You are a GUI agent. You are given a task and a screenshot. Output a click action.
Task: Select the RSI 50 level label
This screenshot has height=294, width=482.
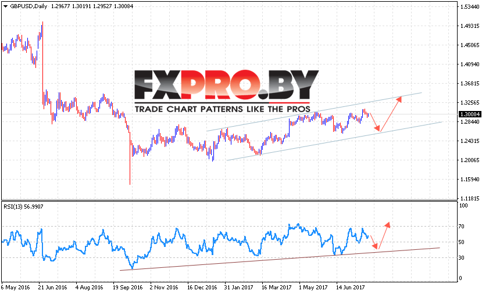pyautogui.click(x=462, y=242)
